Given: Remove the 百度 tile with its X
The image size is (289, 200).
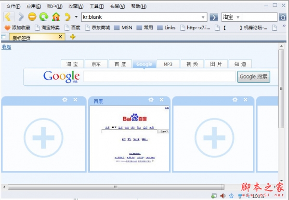Looking at the screenshot, I should coord(162,100).
